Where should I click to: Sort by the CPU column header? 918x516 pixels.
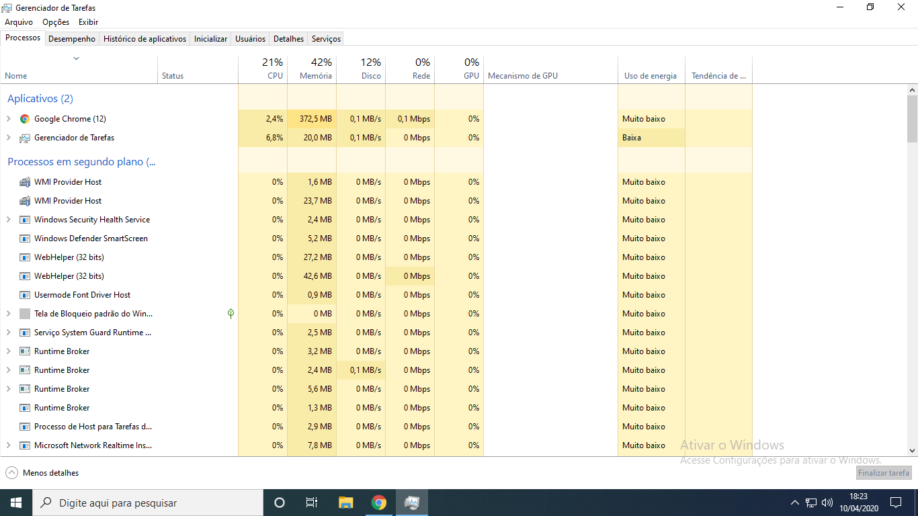263,69
